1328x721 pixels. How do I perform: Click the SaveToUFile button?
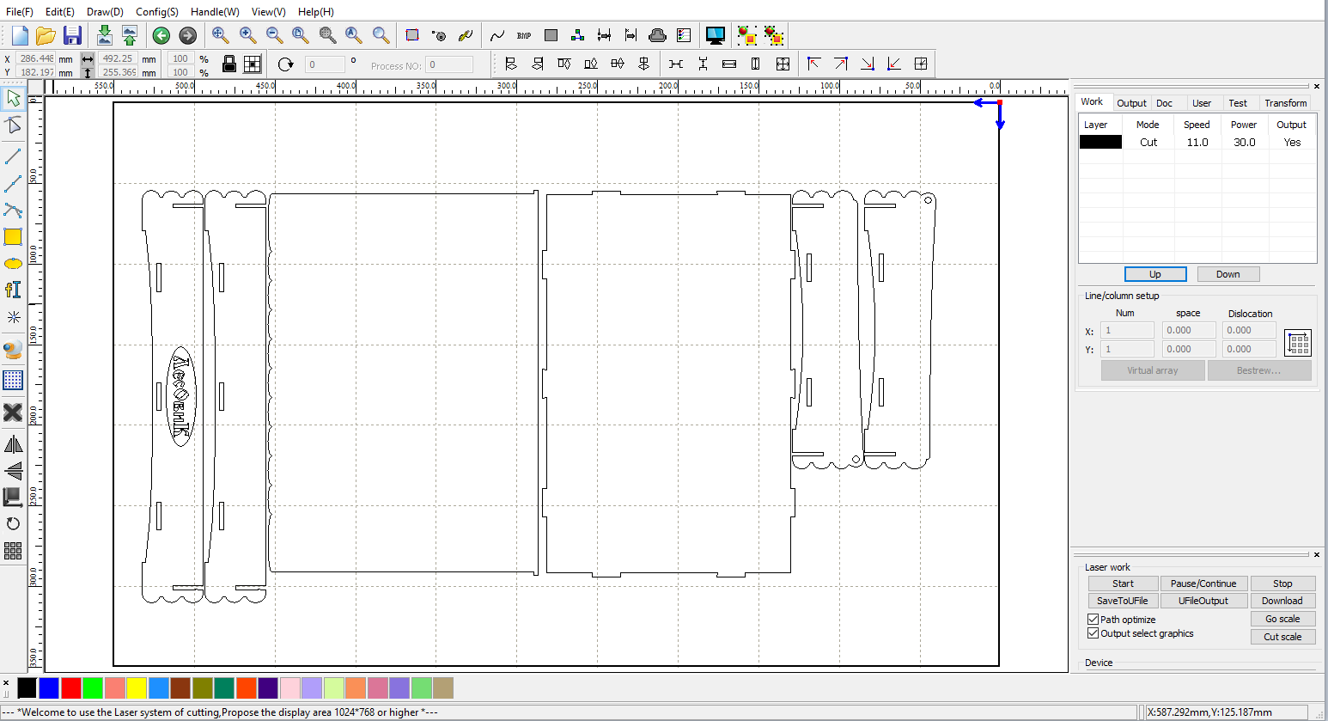click(1122, 601)
